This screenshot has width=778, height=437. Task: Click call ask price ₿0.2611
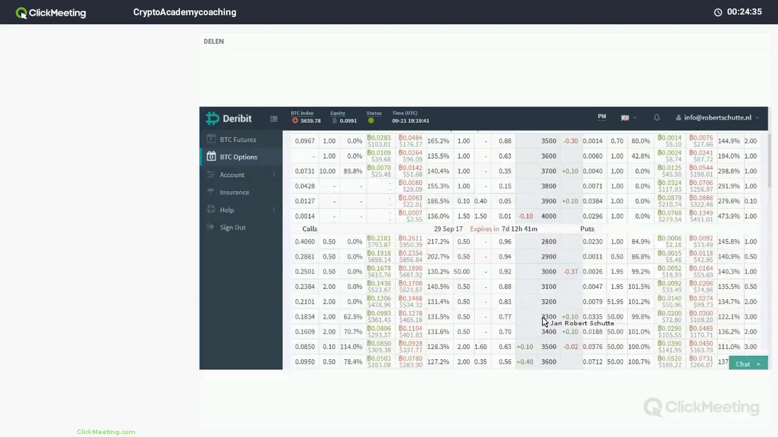click(x=410, y=238)
